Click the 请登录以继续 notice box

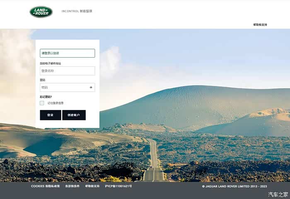[67, 53]
